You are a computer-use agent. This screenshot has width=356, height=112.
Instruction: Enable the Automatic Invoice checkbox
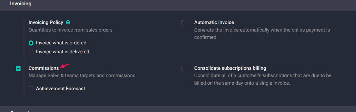pos(184,23)
